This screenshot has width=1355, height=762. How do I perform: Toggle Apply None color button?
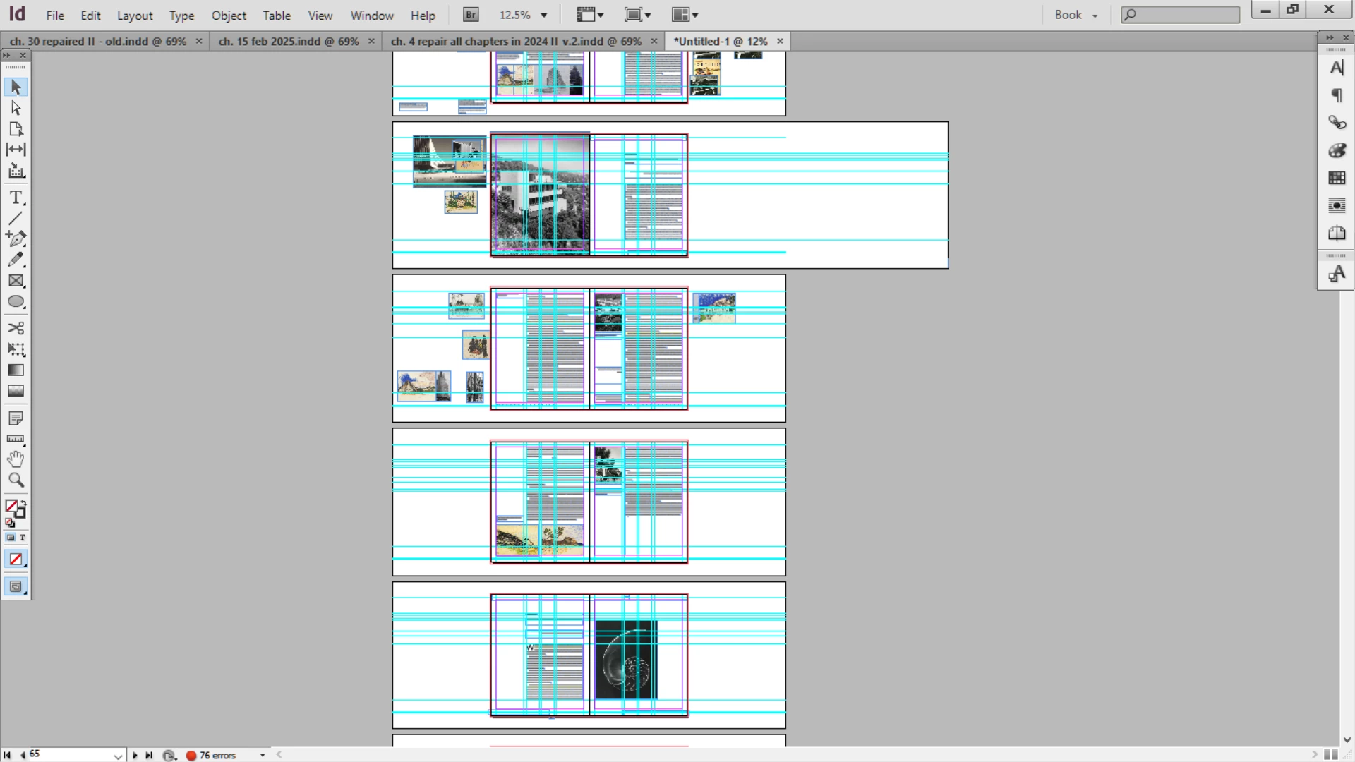click(16, 560)
